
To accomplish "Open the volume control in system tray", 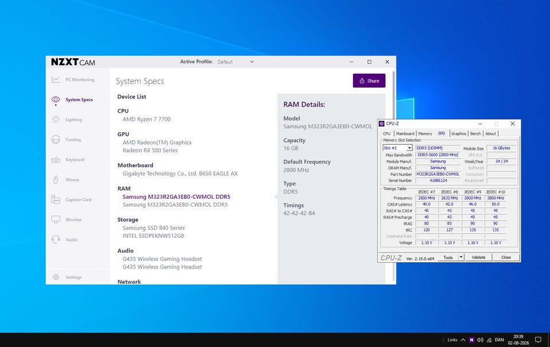I will pos(480,340).
